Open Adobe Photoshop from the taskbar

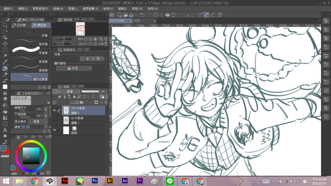tap(94, 181)
